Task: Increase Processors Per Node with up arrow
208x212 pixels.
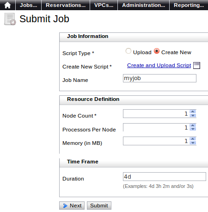Action: point(193,125)
